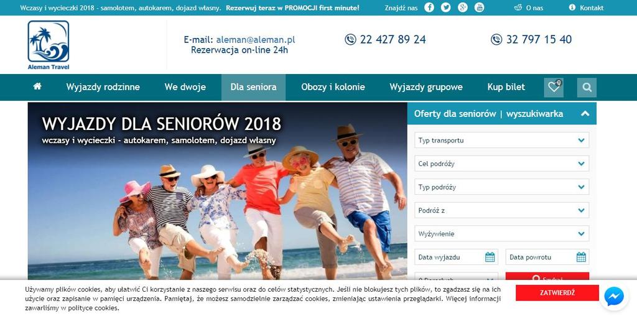Open the favorites heart icon
This screenshot has width=637, height=316.
[554, 87]
